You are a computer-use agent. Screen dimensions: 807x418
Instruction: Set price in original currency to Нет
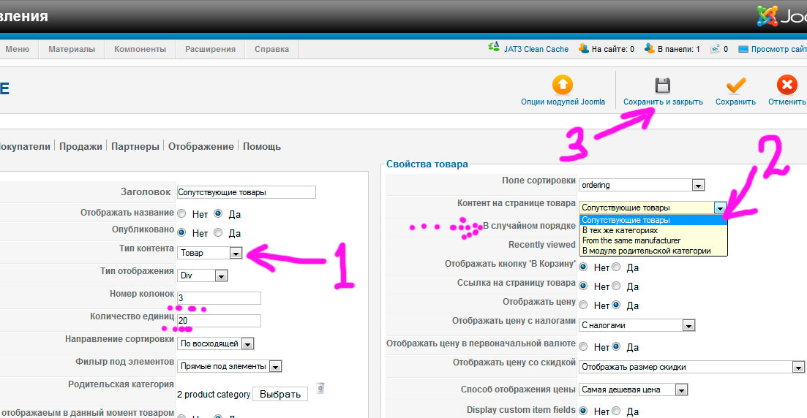(583, 346)
